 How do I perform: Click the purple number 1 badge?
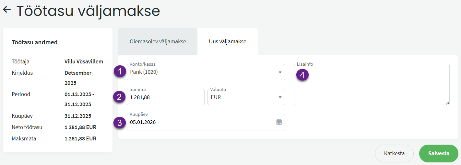[120, 72]
